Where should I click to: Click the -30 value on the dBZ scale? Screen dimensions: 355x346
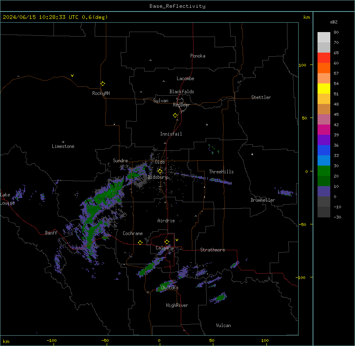[x=337, y=217]
